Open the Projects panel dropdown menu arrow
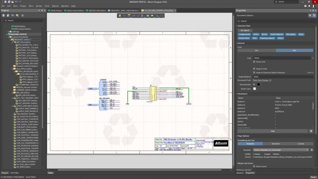The image size is (318, 179). pos(39,10)
